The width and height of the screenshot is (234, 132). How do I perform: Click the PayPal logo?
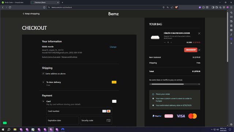(x=157, y=116)
